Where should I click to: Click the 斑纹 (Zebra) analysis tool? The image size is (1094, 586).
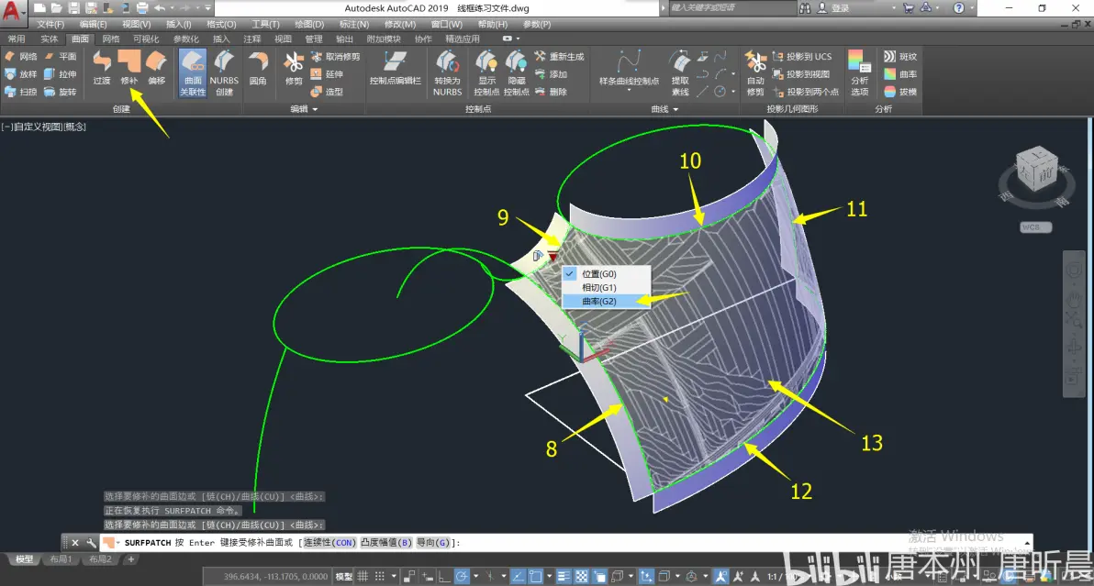pos(900,57)
